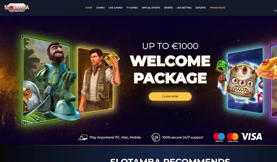Select the Esports menu item
277x162 pixels.
[x=200, y=7]
